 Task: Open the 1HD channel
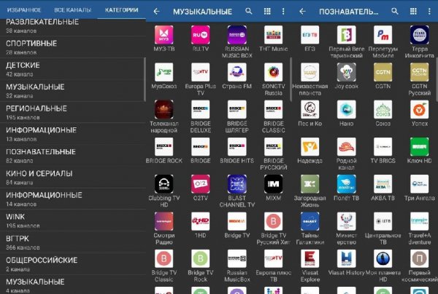tap(200, 221)
